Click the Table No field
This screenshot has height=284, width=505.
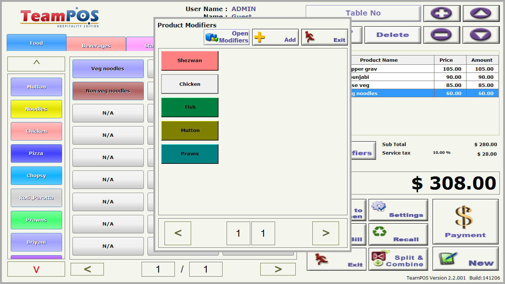tap(363, 13)
